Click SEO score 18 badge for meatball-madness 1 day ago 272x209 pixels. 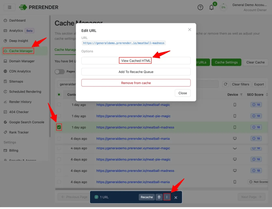(256, 127)
